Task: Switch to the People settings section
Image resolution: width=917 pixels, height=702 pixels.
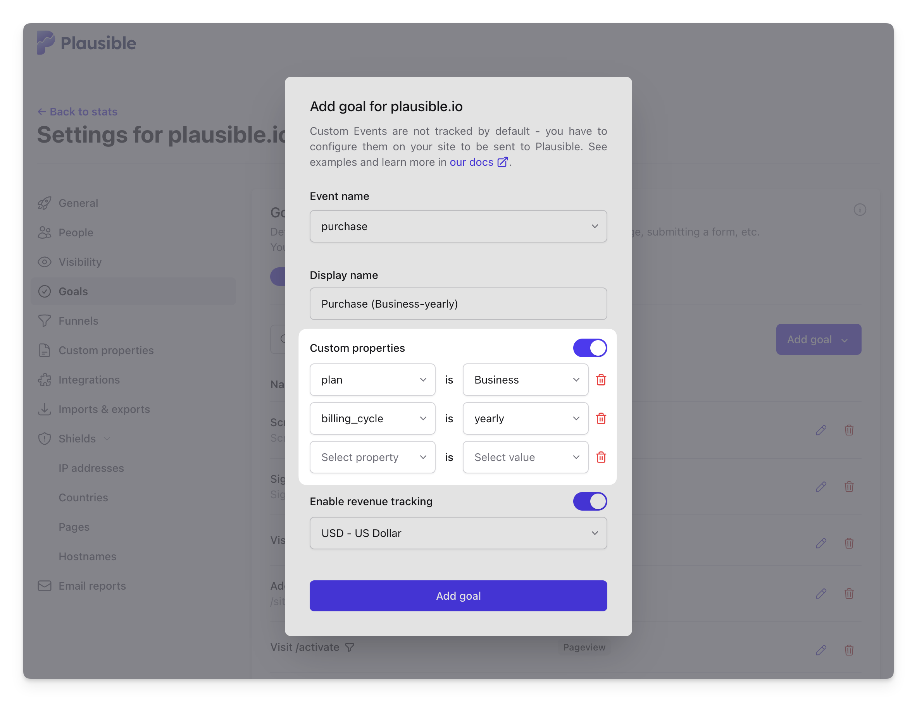Action: tap(76, 232)
